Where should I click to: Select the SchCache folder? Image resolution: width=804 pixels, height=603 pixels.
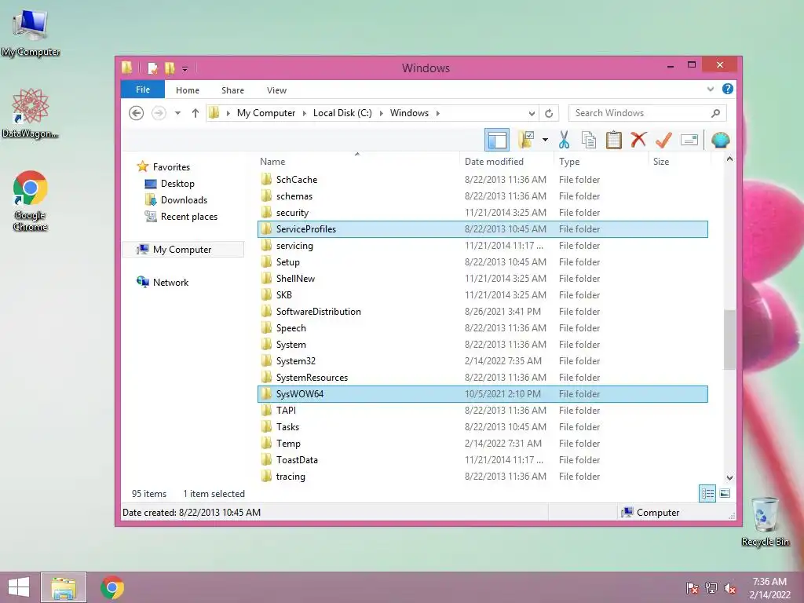(x=296, y=180)
